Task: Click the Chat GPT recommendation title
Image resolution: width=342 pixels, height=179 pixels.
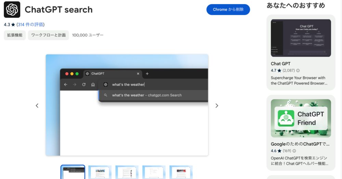Action: [x=280, y=64]
